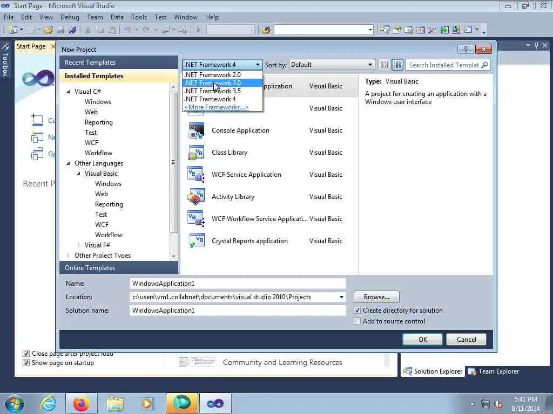Click the New Project toolbar icon

(x=13, y=30)
